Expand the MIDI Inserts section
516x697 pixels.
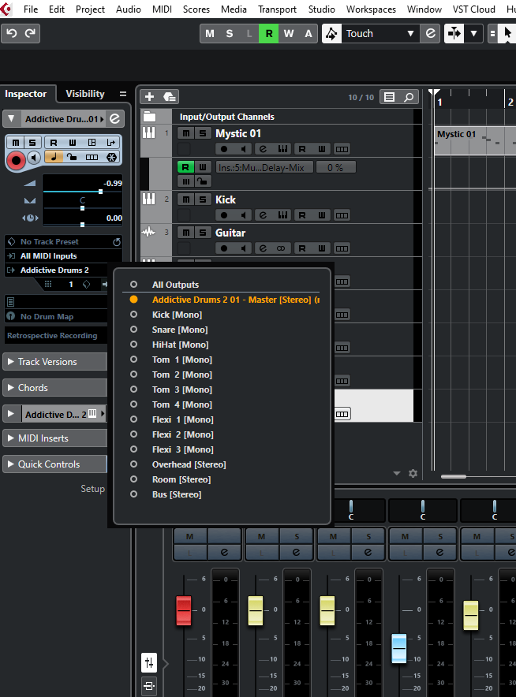coord(54,438)
